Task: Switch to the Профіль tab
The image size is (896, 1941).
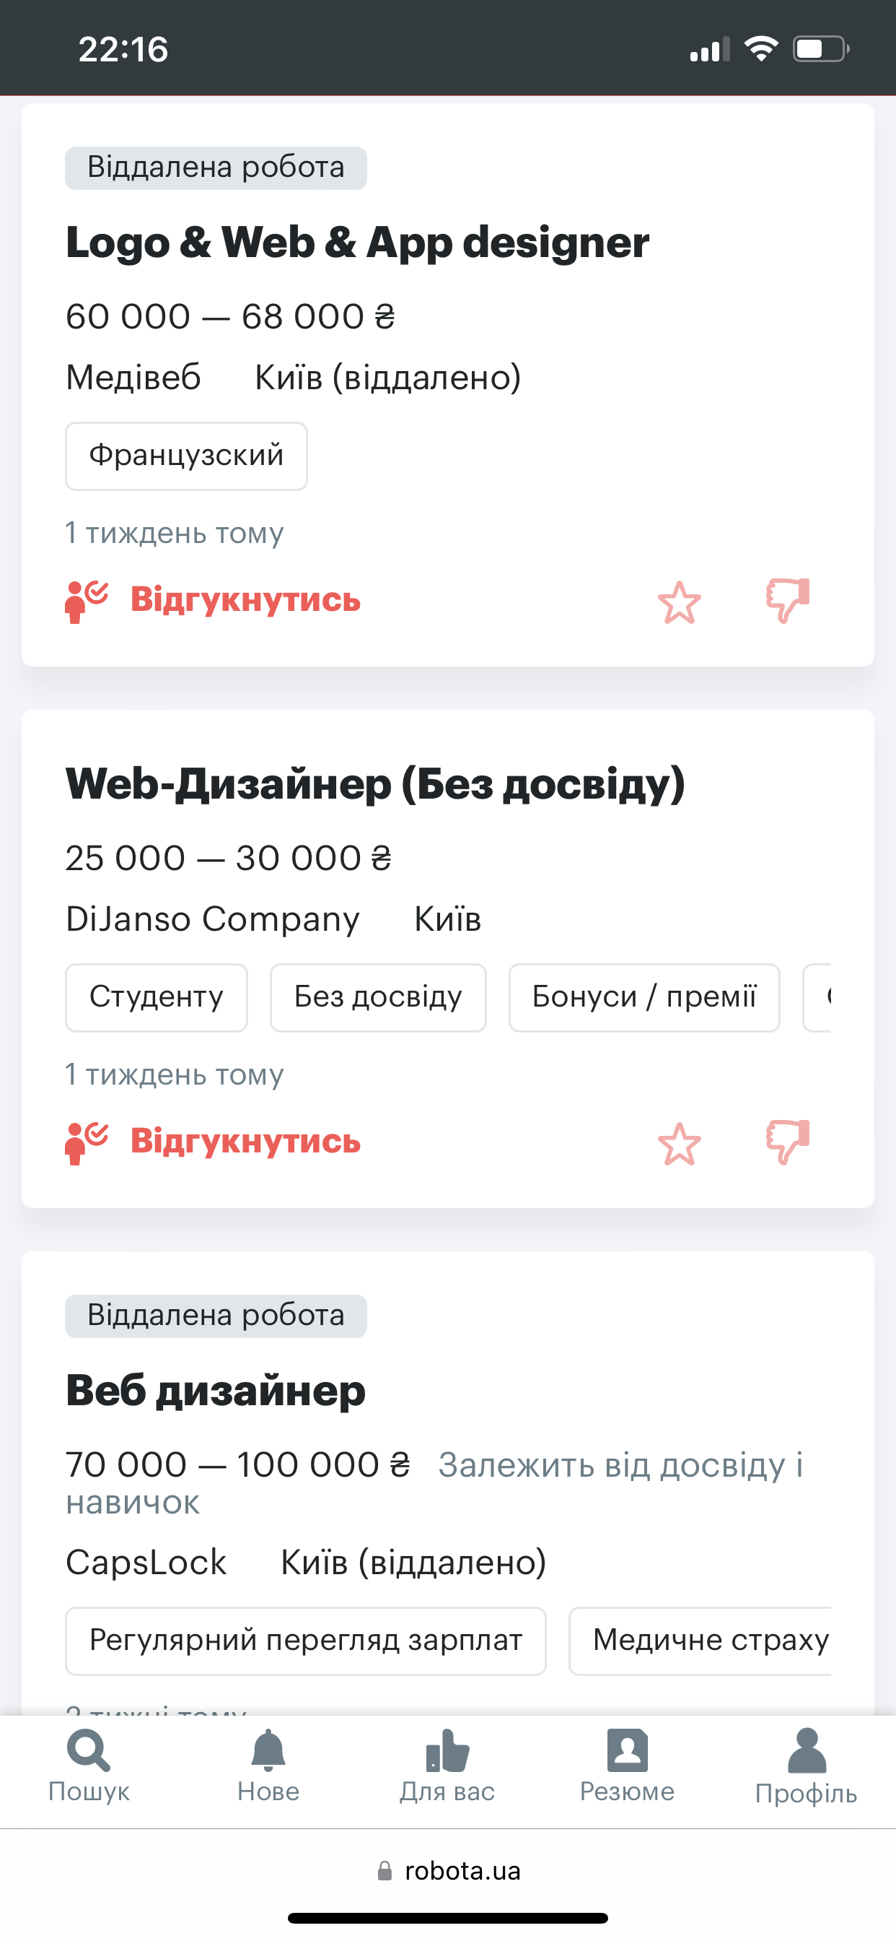Action: (x=807, y=1766)
